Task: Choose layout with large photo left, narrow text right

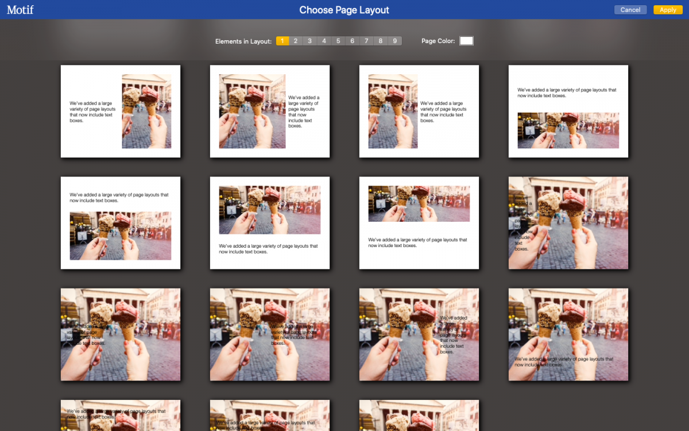Action: [x=270, y=111]
